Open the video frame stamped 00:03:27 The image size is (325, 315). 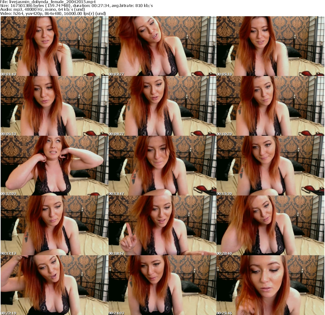(162, 46)
